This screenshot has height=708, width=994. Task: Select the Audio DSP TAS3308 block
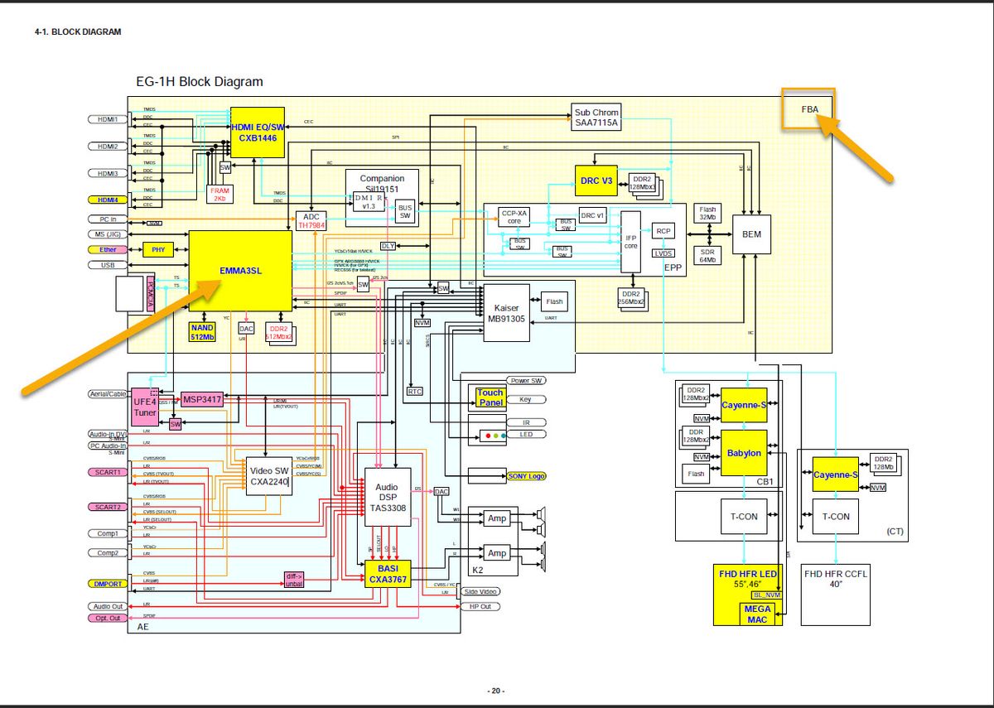tap(388, 497)
